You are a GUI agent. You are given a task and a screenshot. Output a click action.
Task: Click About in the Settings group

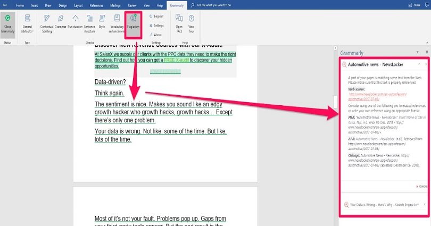(x=156, y=35)
